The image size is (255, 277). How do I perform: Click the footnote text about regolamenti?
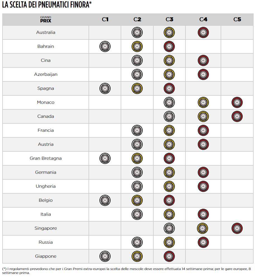click(x=126, y=270)
